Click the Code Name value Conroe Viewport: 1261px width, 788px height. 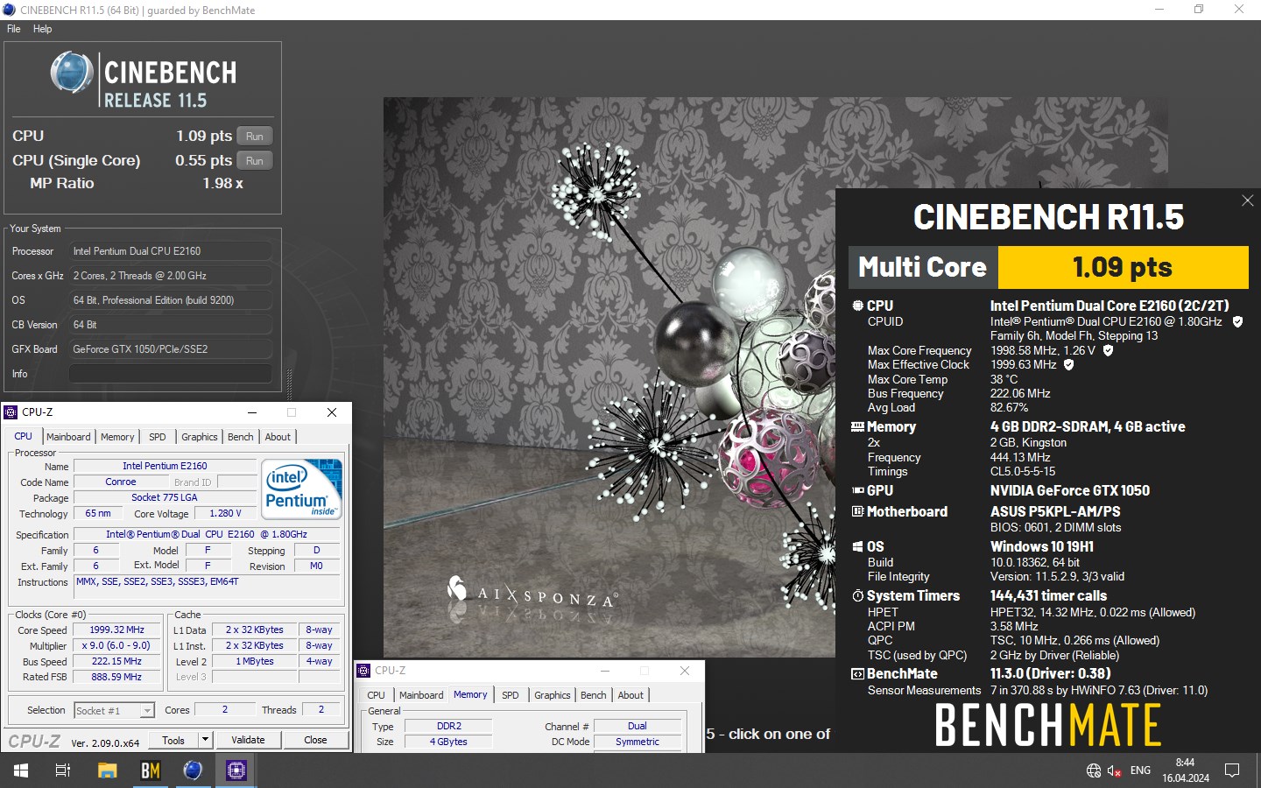click(x=121, y=482)
